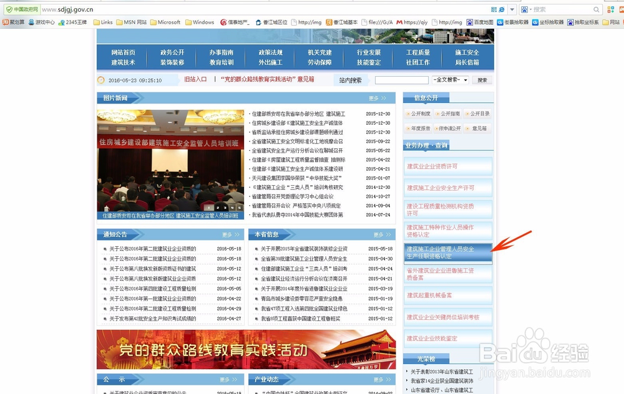Open the https://qiy bookmark

tap(412, 22)
